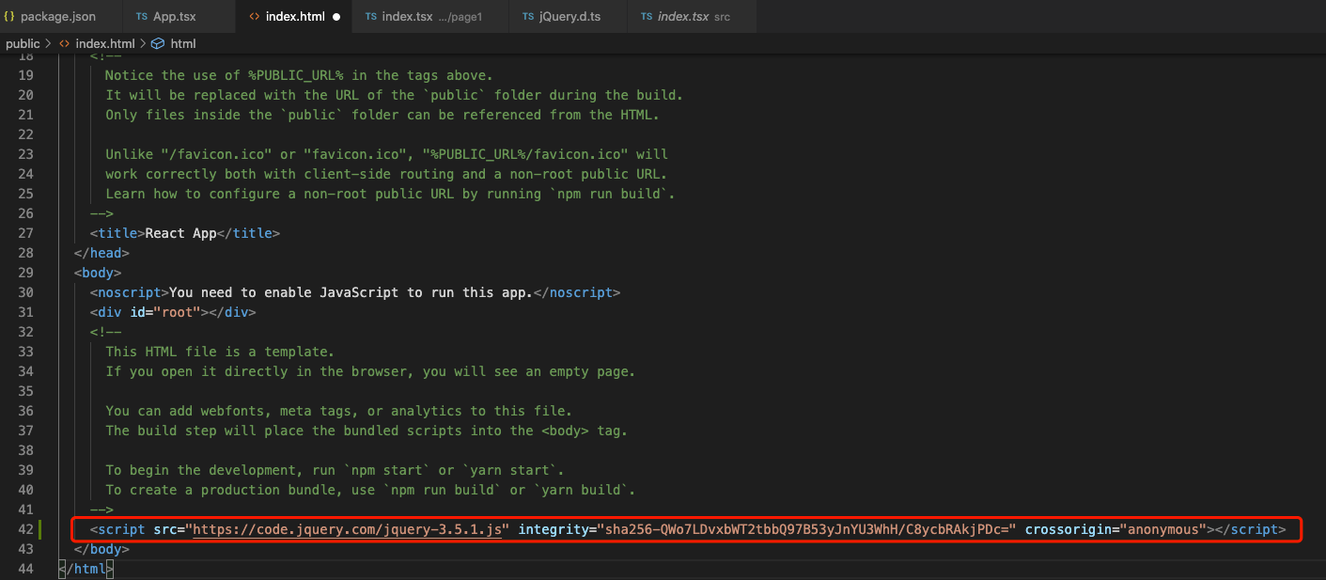Screen dimensions: 1326x580
Task: Click comment 'Only files inside the public folder'
Action: click(382, 115)
